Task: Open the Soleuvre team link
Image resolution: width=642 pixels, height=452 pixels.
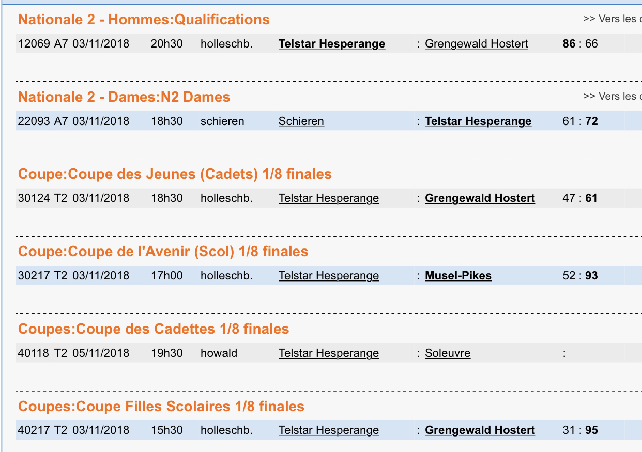Action: pos(448,353)
